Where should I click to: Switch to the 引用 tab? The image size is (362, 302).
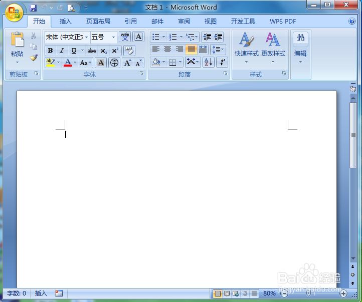coord(131,22)
